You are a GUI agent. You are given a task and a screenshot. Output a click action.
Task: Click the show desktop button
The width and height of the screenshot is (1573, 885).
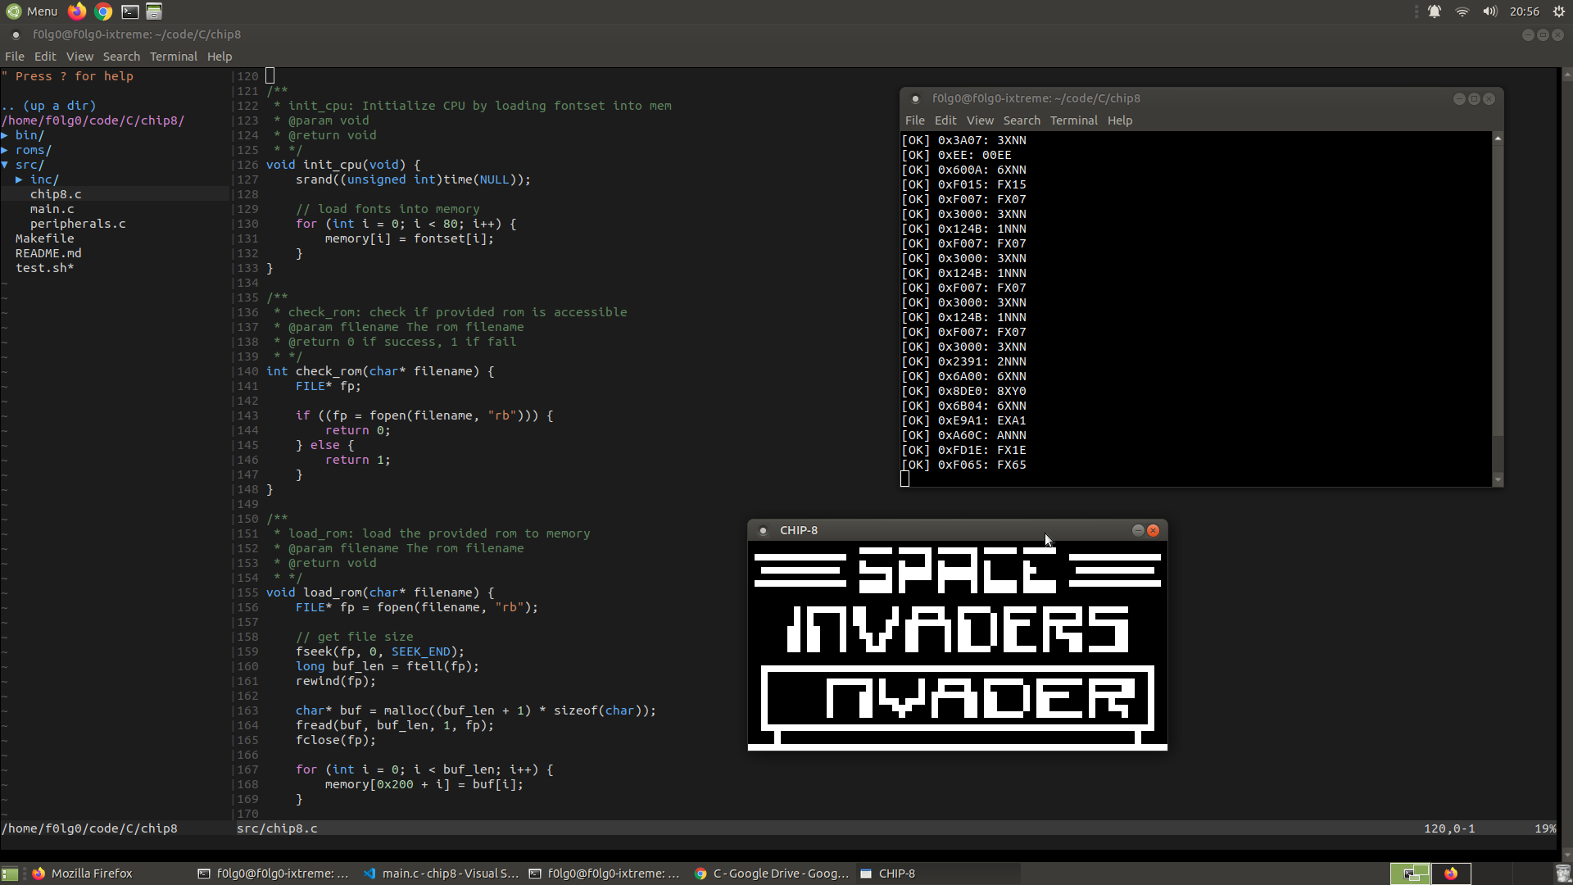click(10, 874)
